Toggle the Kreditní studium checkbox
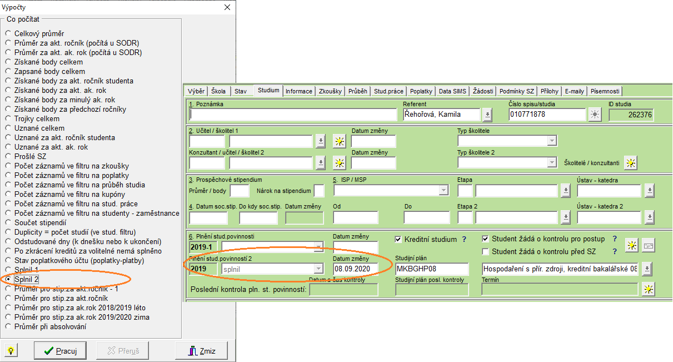This screenshot has width=673, height=362. pos(398,240)
